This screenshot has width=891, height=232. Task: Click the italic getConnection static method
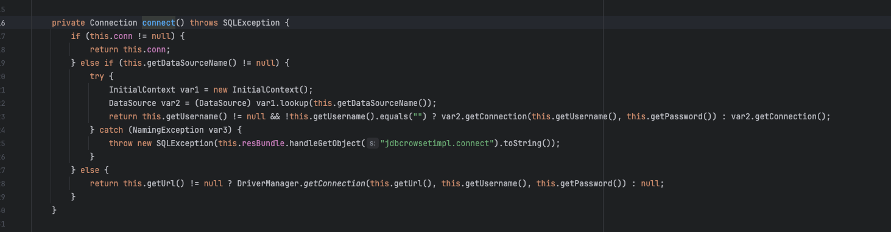tap(334, 183)
